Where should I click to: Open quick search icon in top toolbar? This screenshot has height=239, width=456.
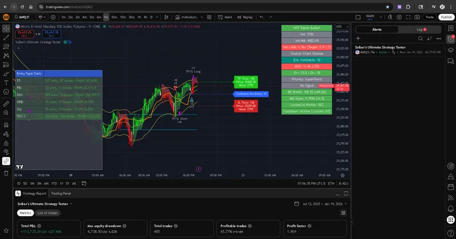(x=390, y=17)
